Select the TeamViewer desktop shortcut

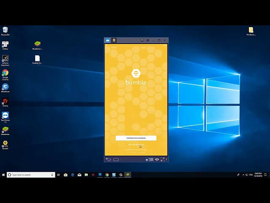pos(5,118)
